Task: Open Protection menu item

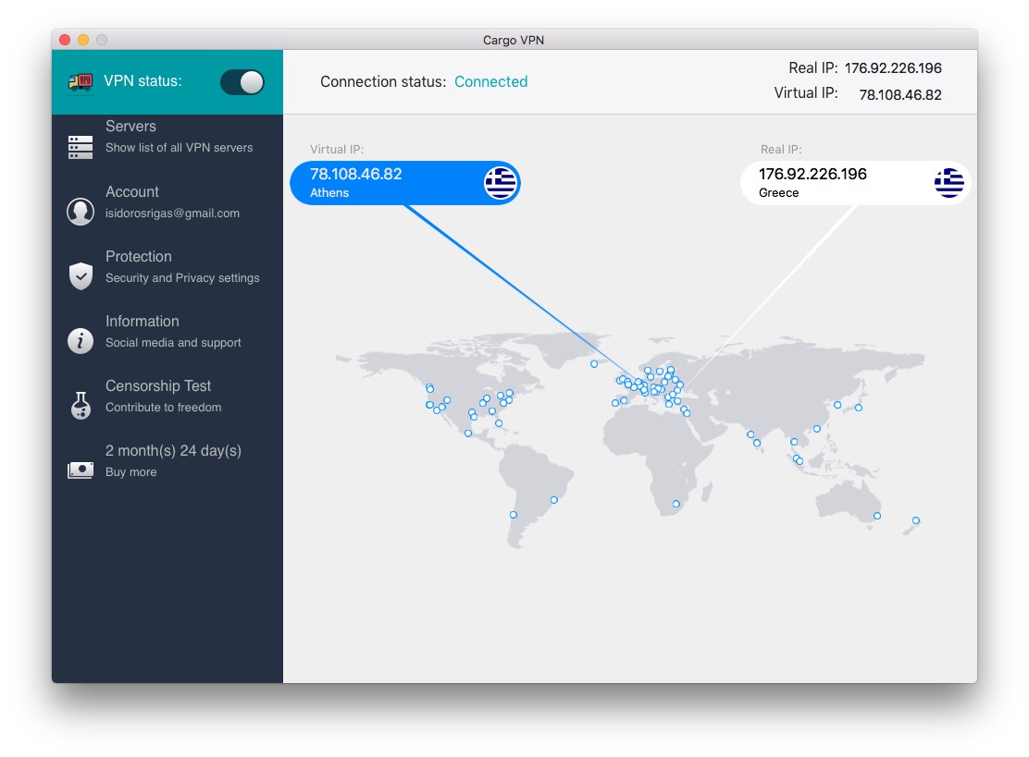Action: tap(167, 267)
